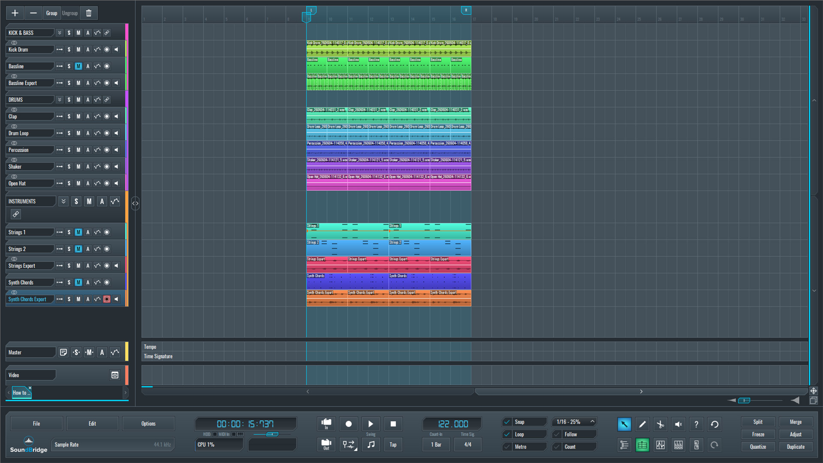823x463 pixels.
Task: Enable the Count checkbox
Action: click(557, 447)
